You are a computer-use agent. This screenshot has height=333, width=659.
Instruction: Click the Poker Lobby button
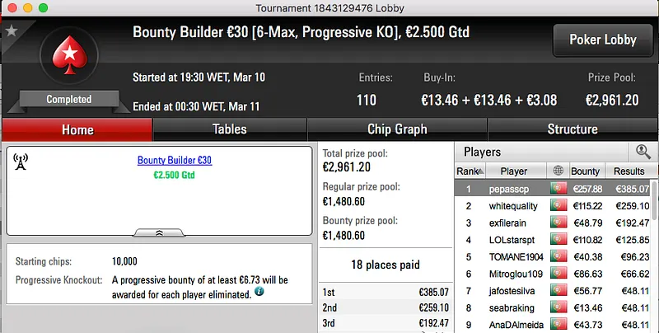click(x=602, y=40)
